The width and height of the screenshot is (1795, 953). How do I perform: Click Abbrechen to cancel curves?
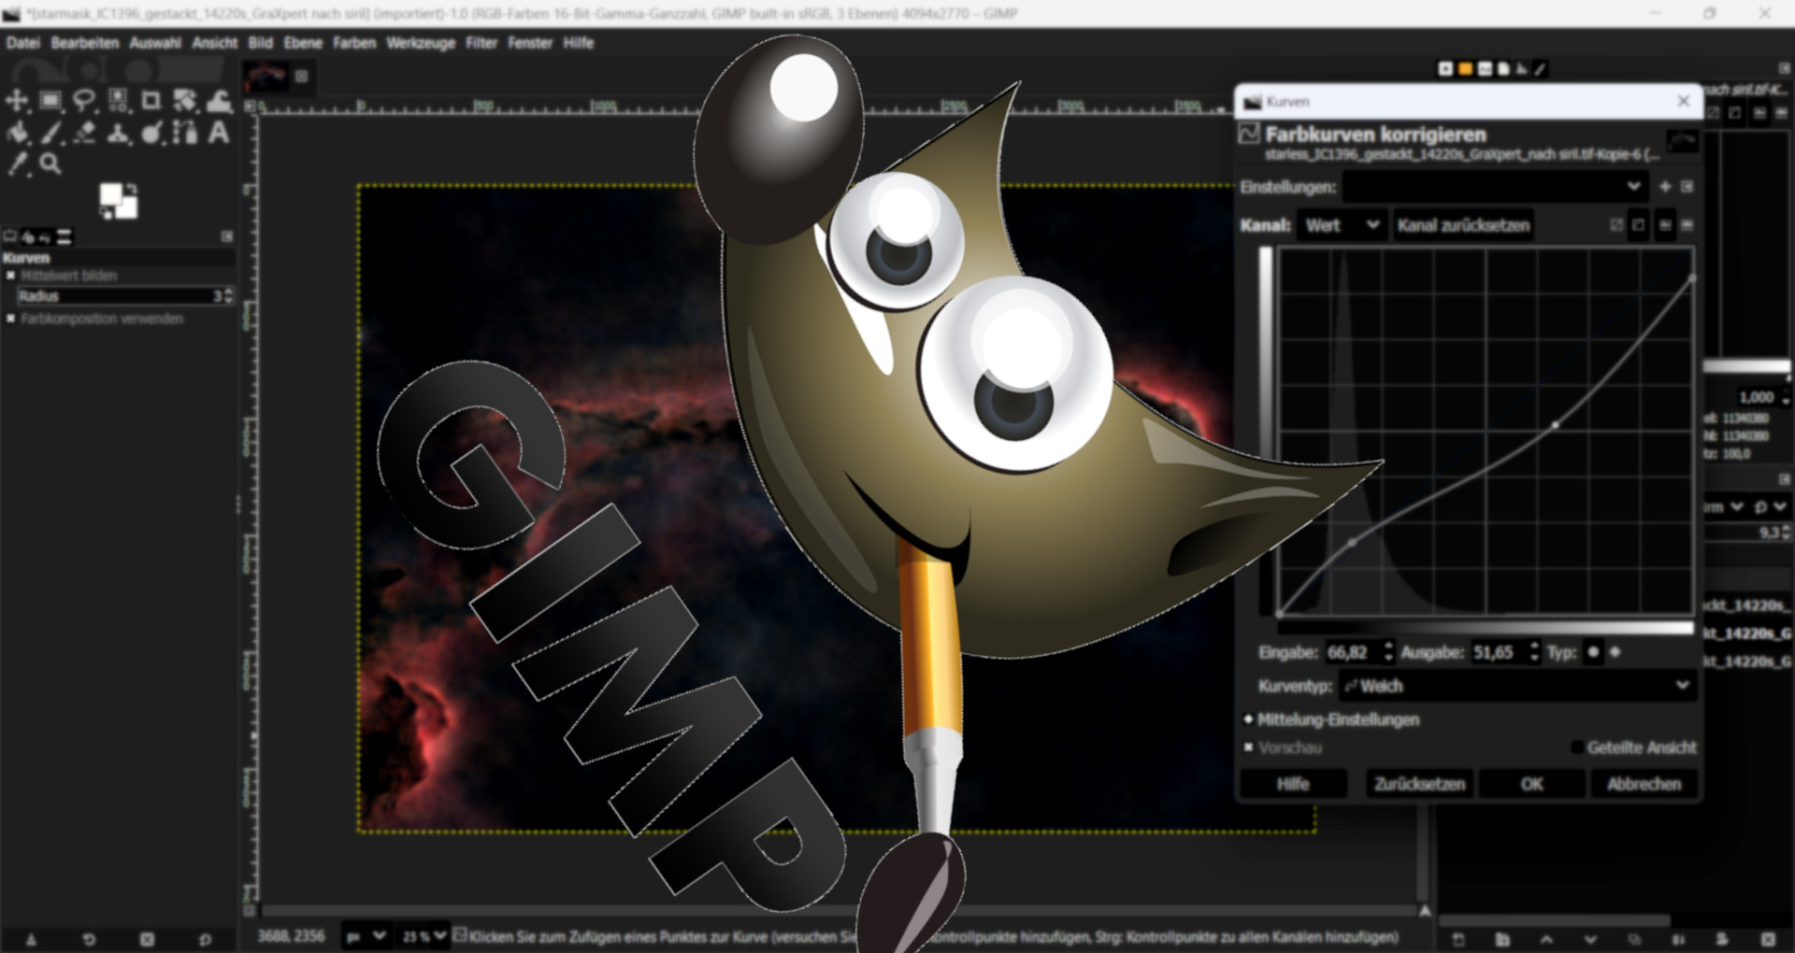(x=1644, y=784)
